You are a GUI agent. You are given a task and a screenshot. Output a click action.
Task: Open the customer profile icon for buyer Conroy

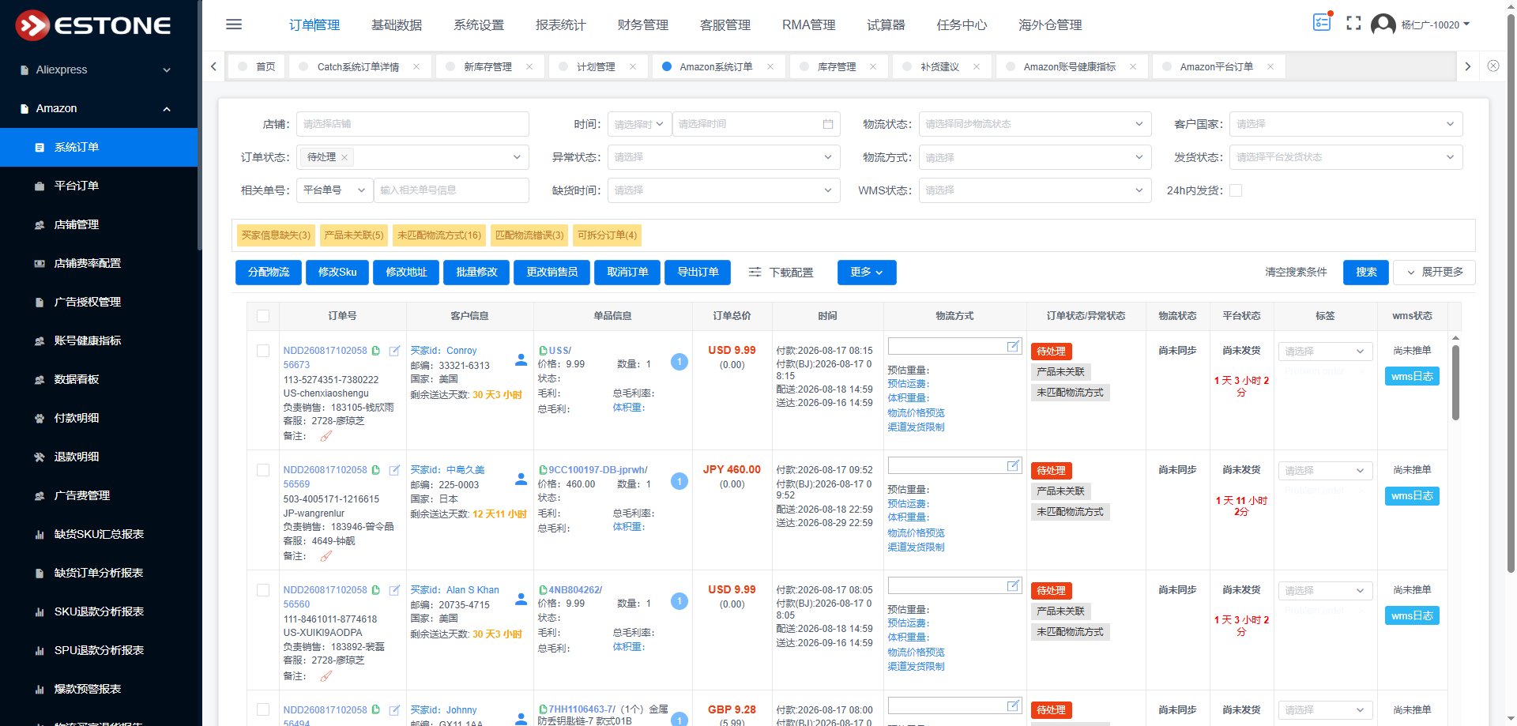tap(521, 359)
